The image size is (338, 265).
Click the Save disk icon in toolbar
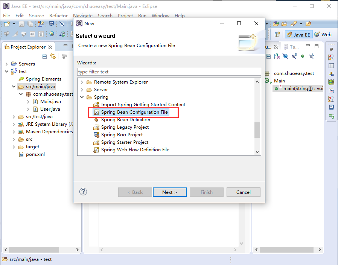21,24
